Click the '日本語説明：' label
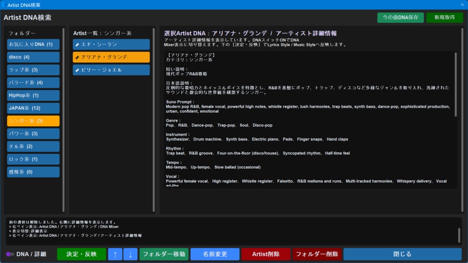This screenshot has height=263, width=468. [x=179, y=83]
